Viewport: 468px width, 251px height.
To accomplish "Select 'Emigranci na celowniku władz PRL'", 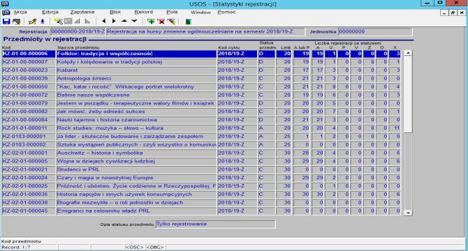I will tap(136, 211).
